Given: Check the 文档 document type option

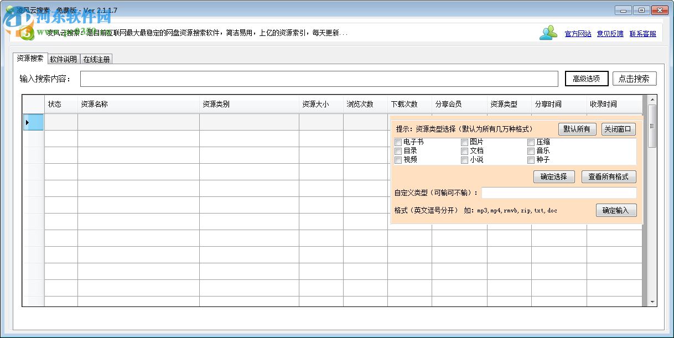Looking at the screenshot, I should click(x=464, y=151).
